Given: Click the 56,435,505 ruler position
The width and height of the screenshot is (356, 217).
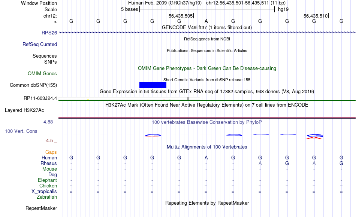Looking at the screenshot, I should click(x=181, y=16).
